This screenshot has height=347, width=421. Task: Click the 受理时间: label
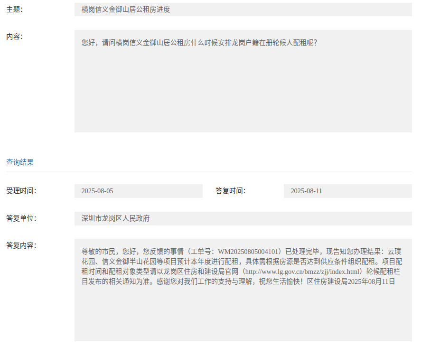[21, 191]
